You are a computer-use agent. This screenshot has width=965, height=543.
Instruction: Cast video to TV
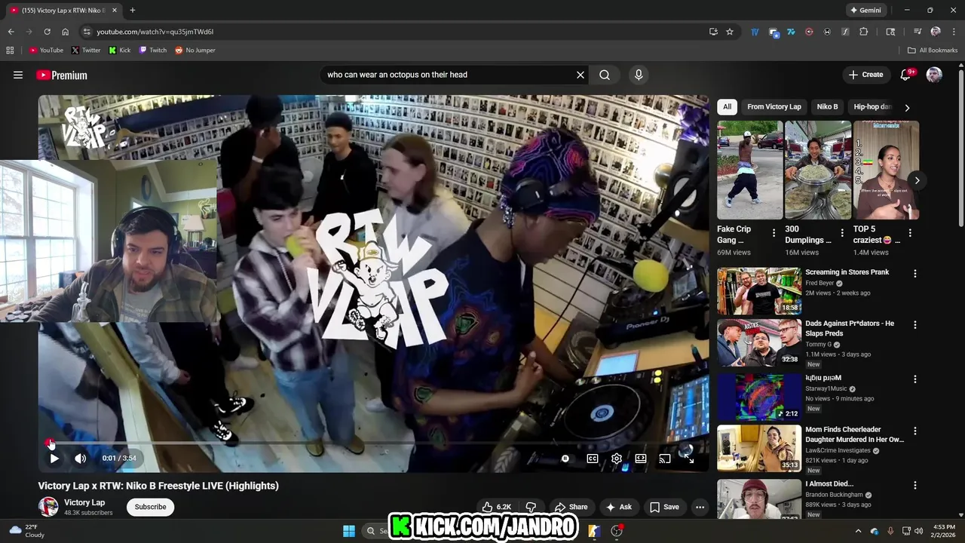click(x=665, y=459)
